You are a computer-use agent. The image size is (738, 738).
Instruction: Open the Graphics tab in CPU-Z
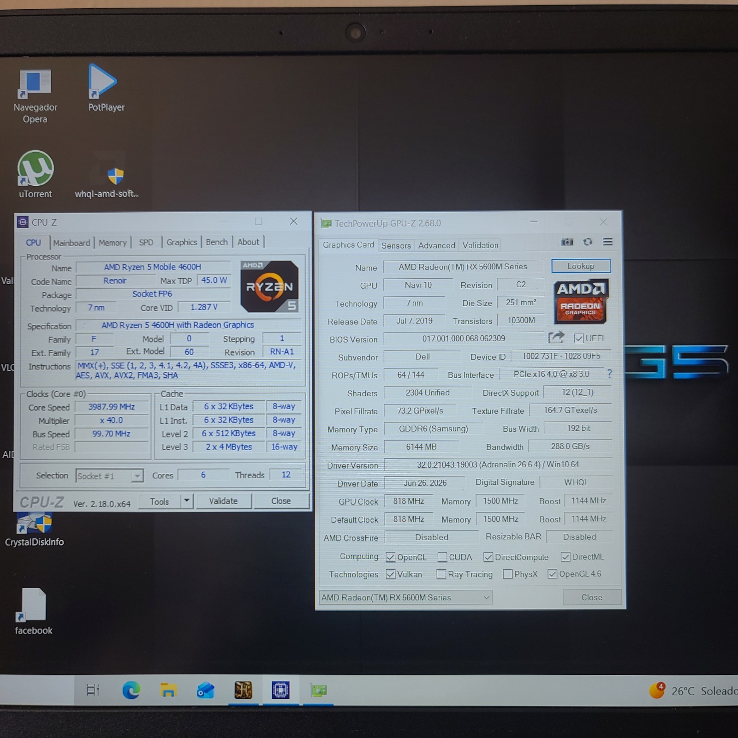tap(182, 242)
